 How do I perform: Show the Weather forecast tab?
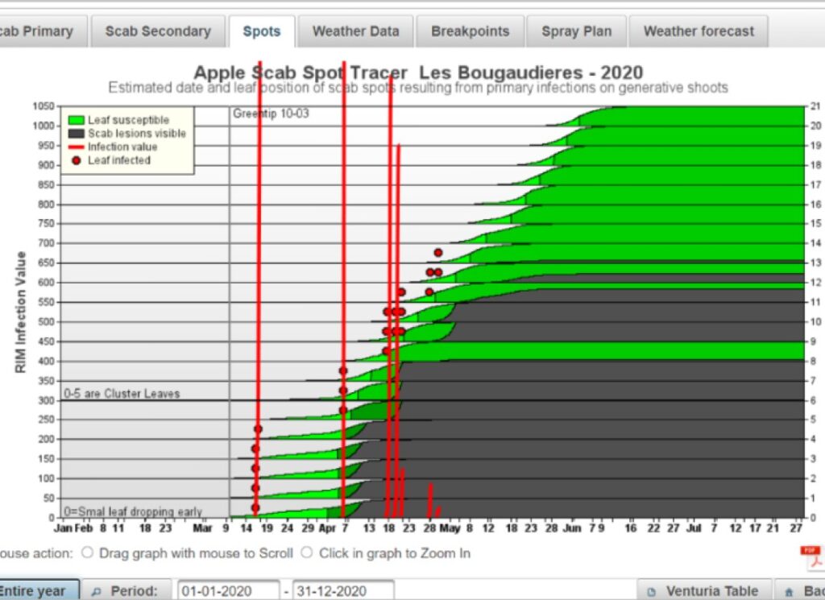tap(699, 31)
